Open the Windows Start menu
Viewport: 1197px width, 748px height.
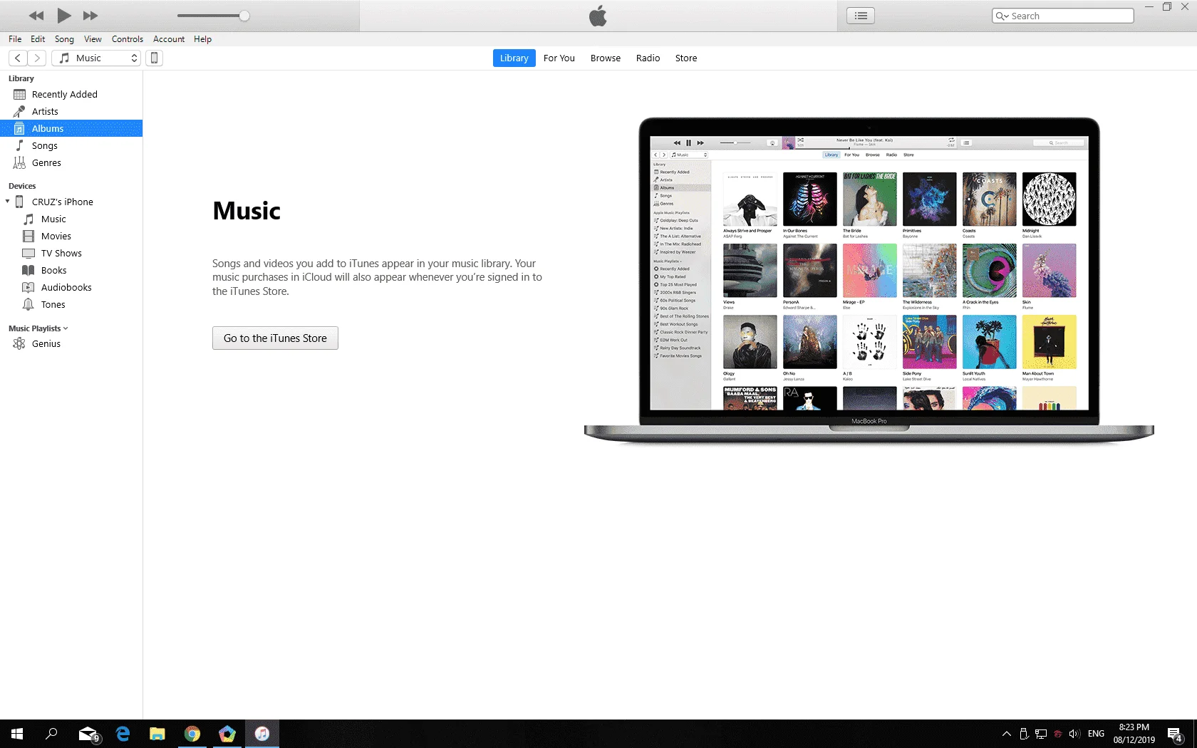tap(17, 734)
